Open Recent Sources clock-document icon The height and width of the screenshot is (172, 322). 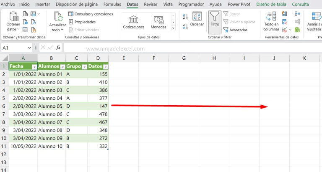33,22
